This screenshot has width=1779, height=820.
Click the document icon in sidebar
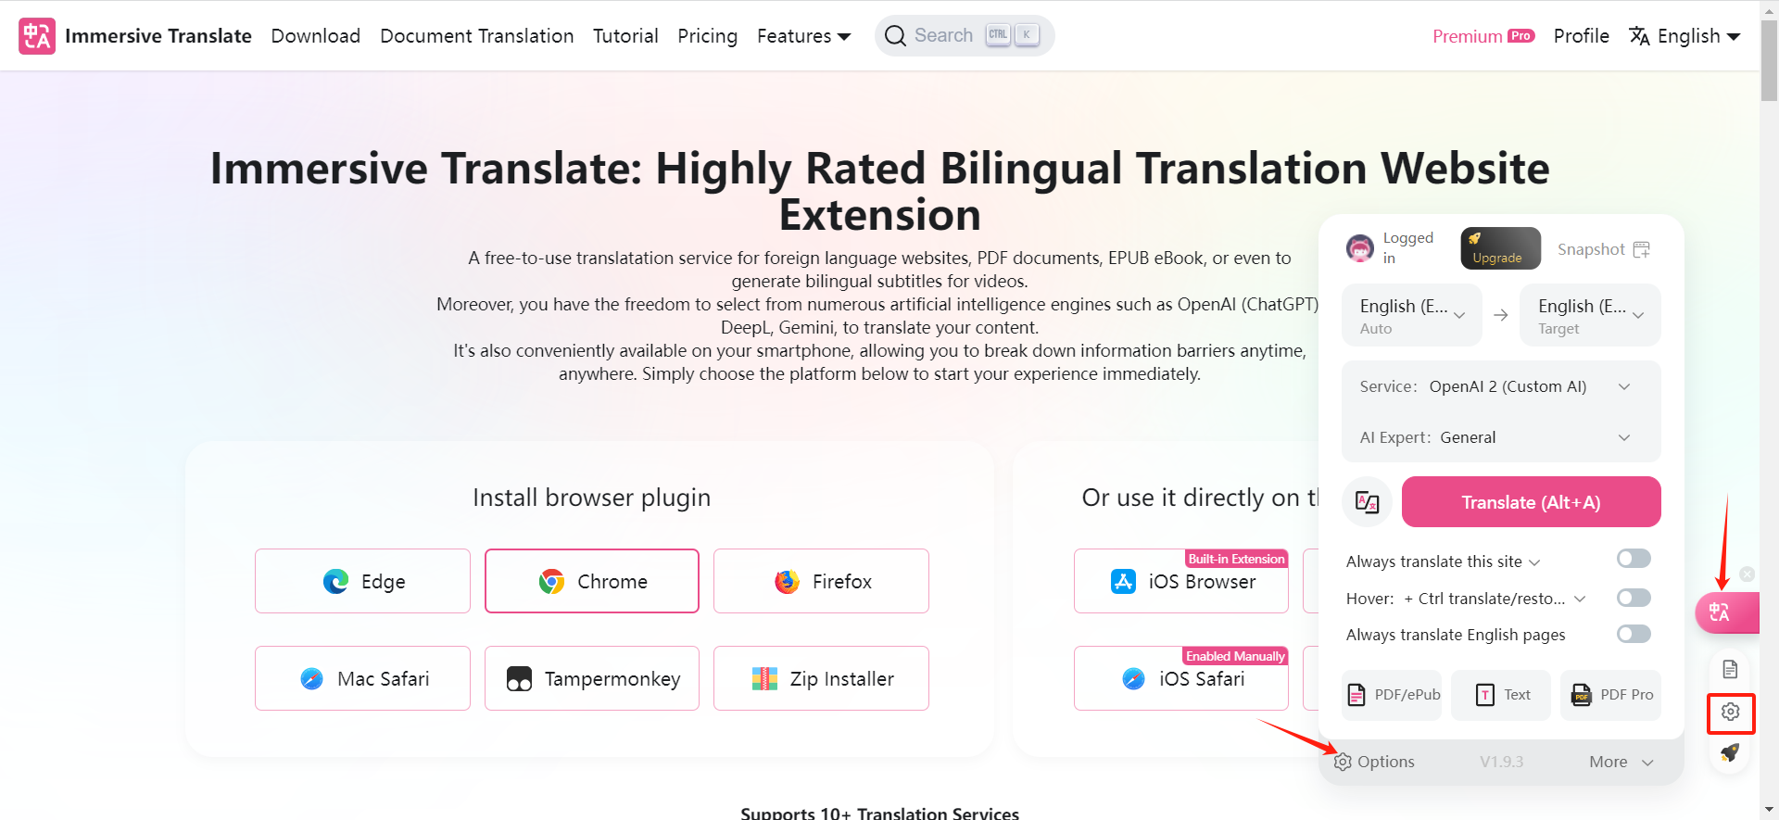pyautogui.click(x=1730, y=668)
